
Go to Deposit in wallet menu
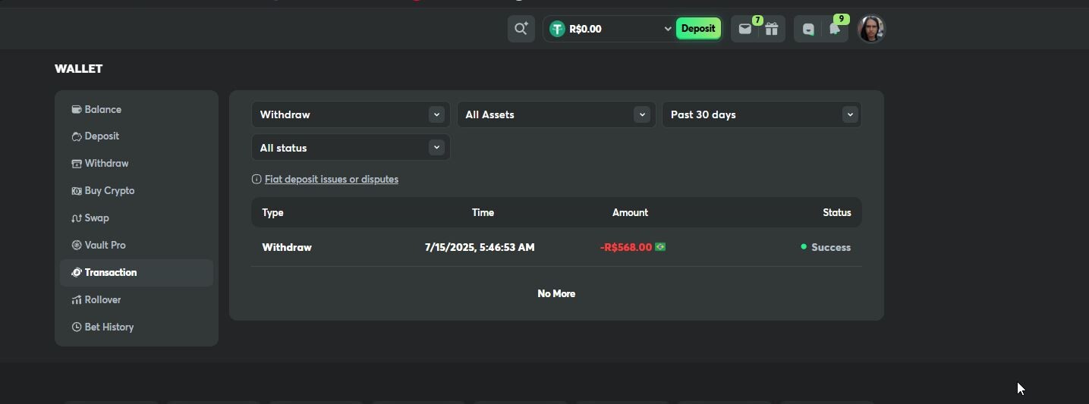137,136
